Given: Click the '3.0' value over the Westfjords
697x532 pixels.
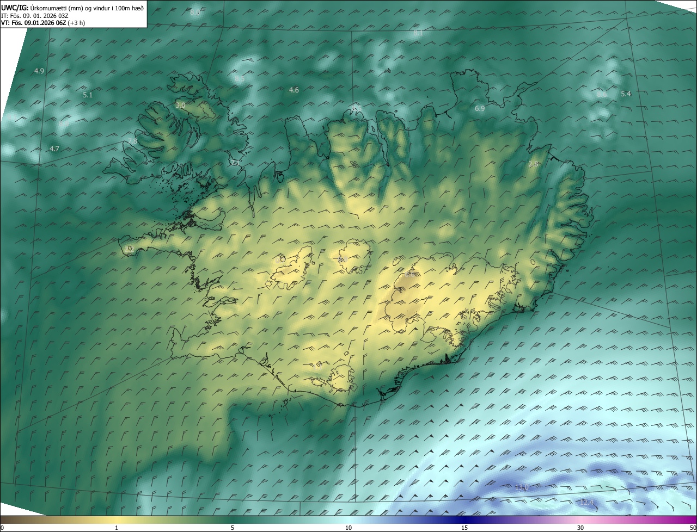Looking at the screenshot, I should pos(181,105).
